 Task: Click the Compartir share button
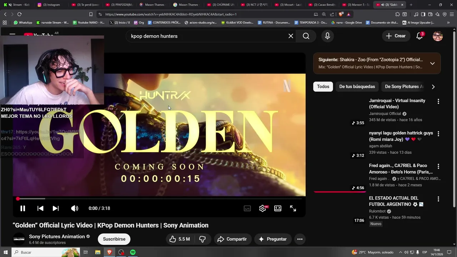tap(233, 239)
